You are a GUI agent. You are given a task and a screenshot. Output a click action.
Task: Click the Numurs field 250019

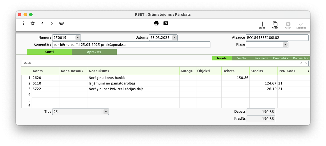(66, 37)
